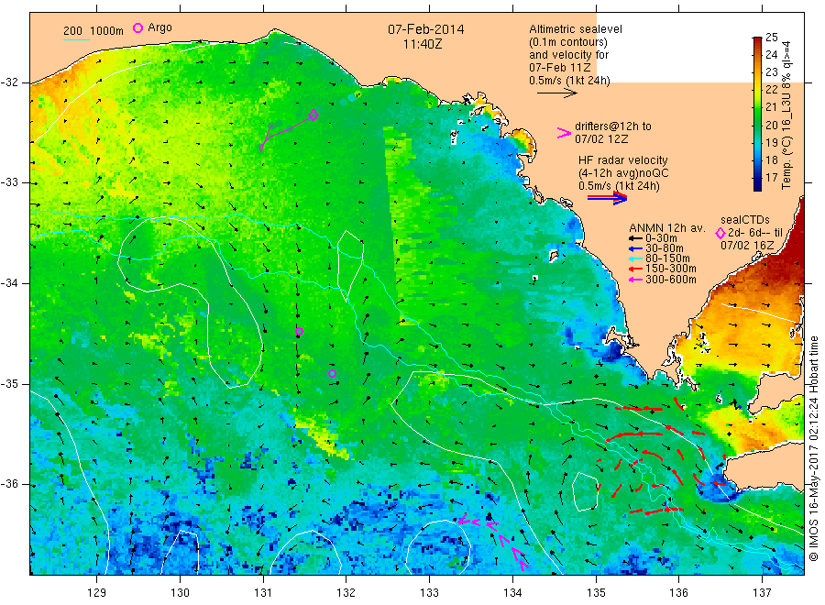Click the latitude label -32
This screenshot has height=605, width=825.
pyautogui.click(x=9, y=82)
